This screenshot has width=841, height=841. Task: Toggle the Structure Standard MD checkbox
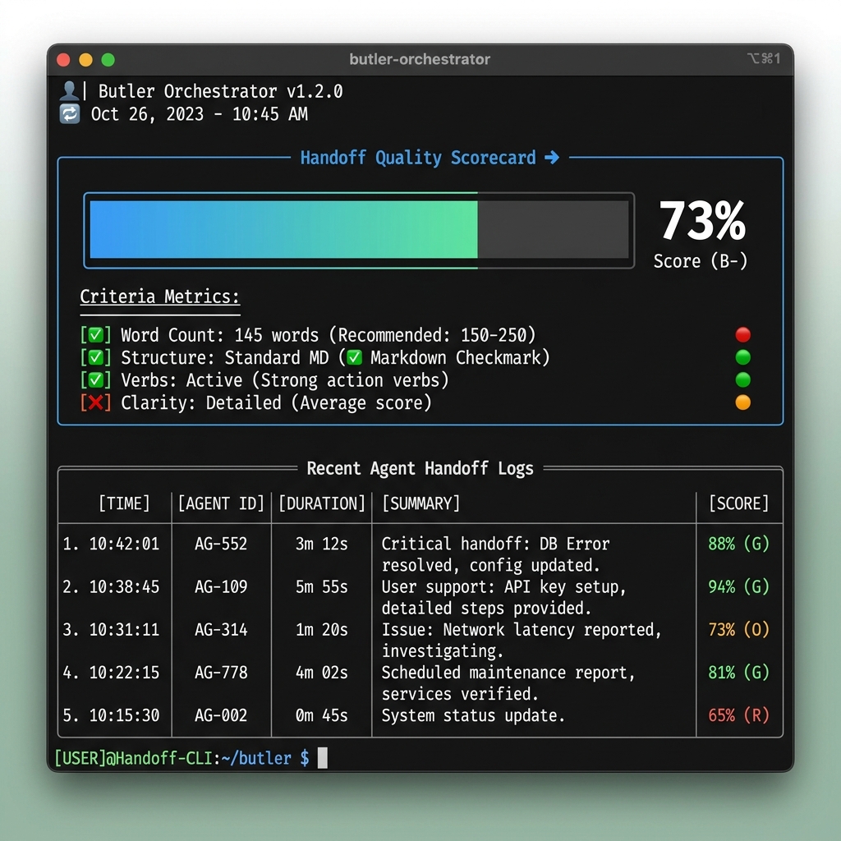[95, 357]
